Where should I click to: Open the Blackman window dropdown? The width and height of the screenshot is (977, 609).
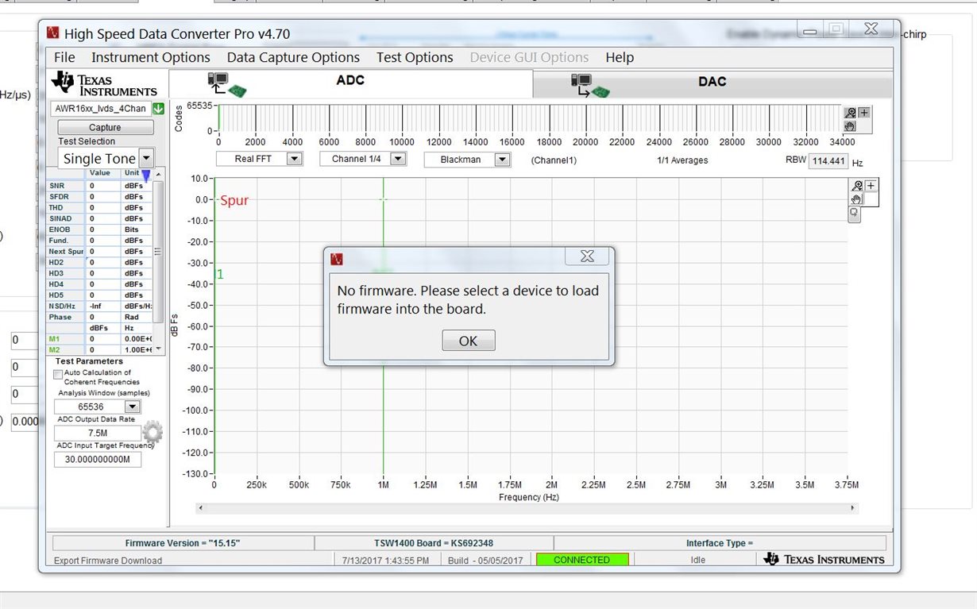pos(502,160)
